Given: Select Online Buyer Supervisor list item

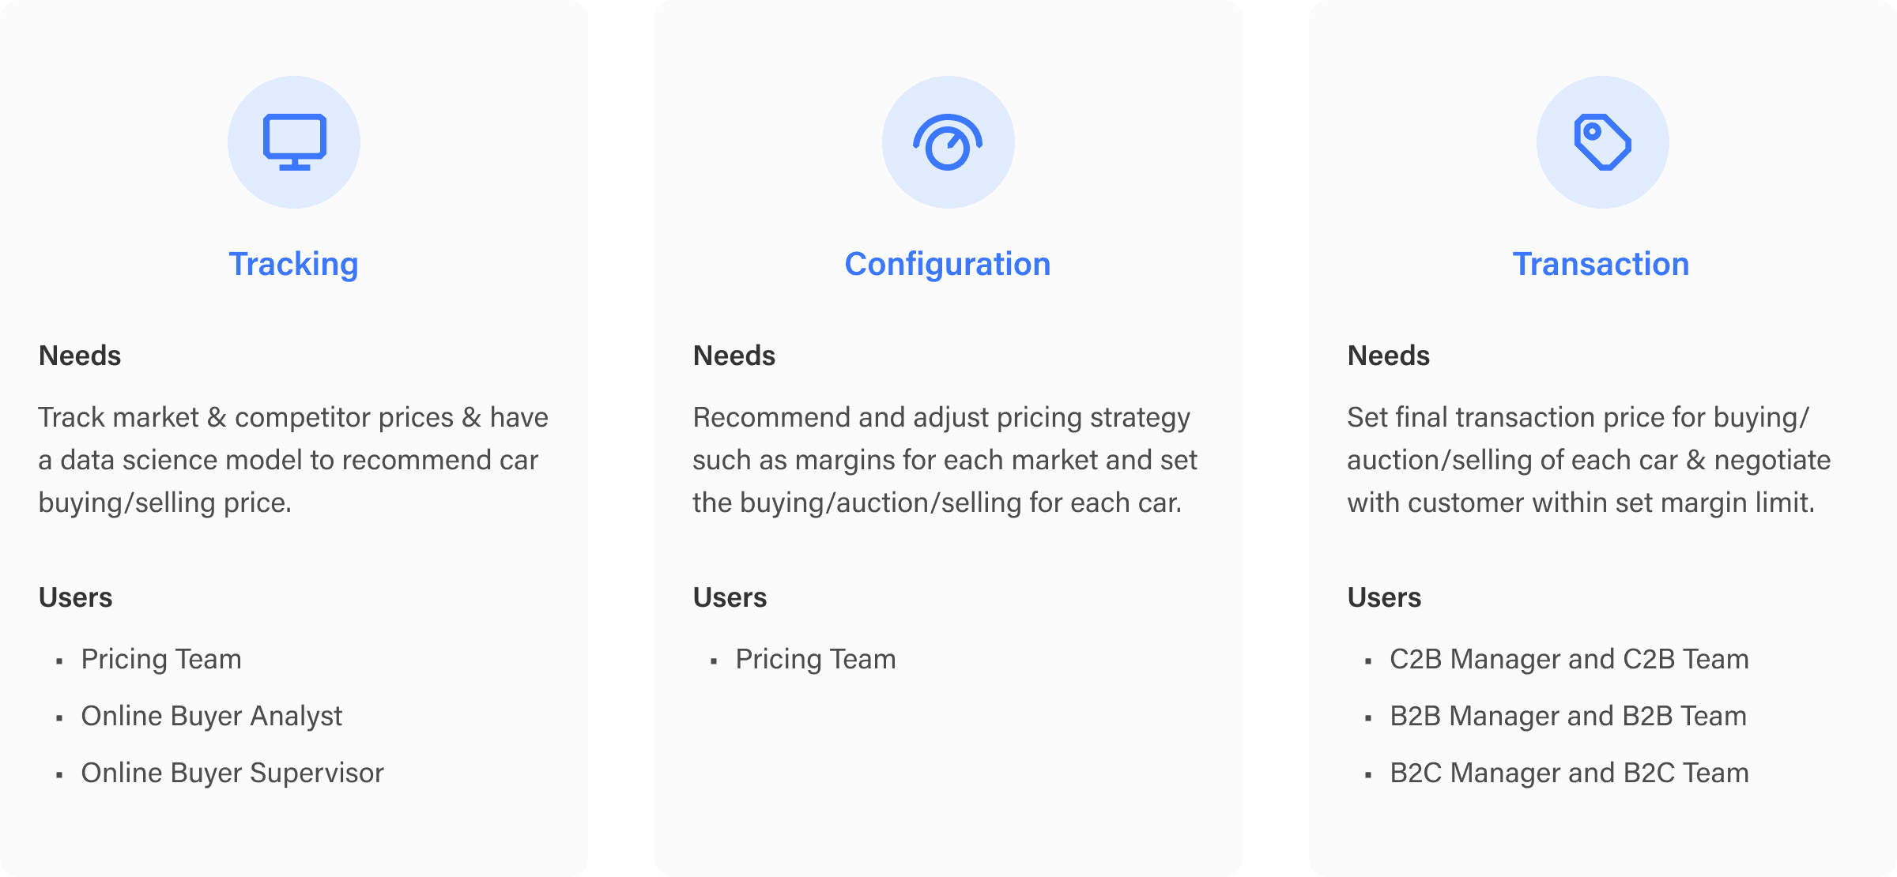Looking at the screenshot, I should tap(232, 773).
